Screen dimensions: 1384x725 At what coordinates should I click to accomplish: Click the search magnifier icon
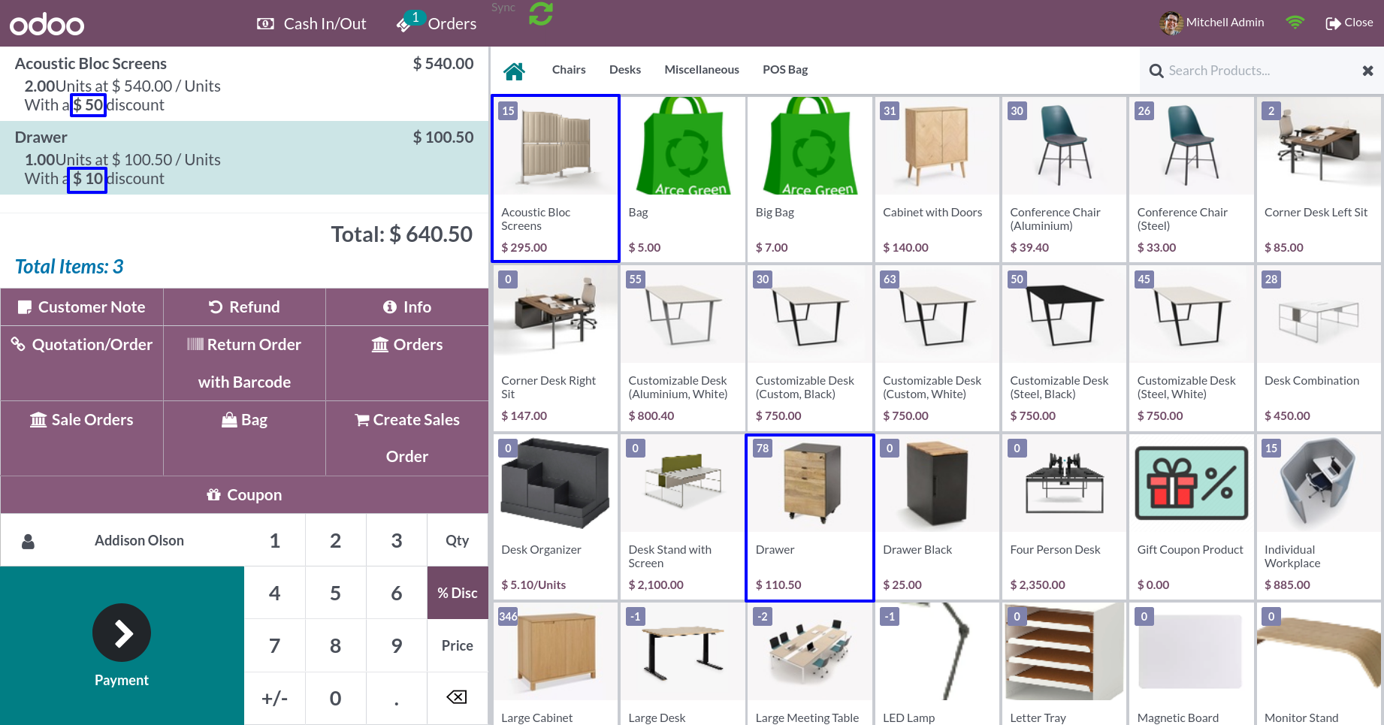(1156, 71)
